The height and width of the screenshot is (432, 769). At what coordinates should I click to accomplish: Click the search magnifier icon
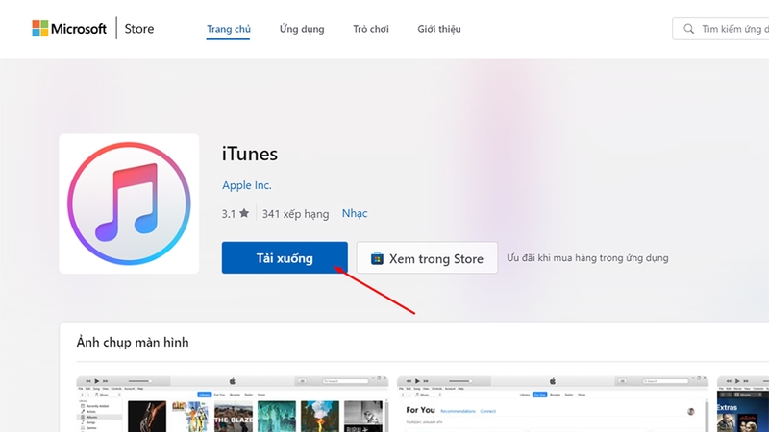pyautogui.click(x=688, y=29)
